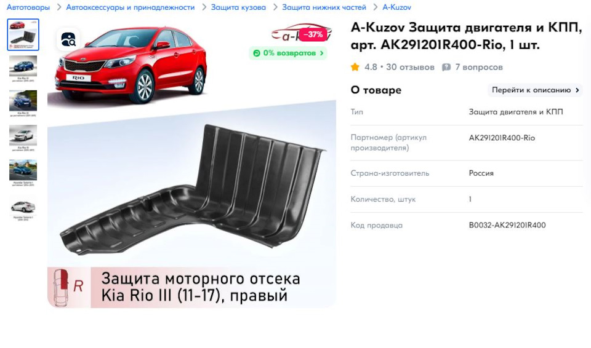Select the white sedan thumbnail
Image resolution: width=591 pixels, height=348 pixels.
[x=23, y=138]
